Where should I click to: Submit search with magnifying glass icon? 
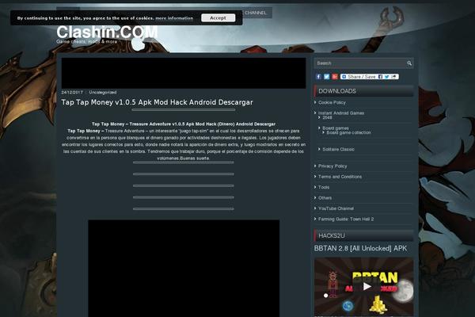[x=409, y=63]
